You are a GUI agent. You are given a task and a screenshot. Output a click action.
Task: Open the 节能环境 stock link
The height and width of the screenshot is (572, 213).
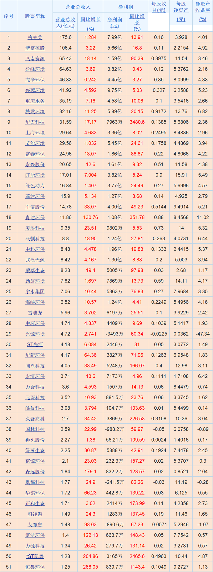35,143
